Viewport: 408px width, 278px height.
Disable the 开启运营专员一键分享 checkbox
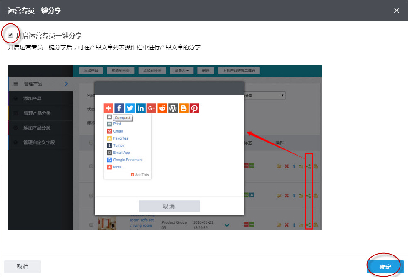coord(10,35)
